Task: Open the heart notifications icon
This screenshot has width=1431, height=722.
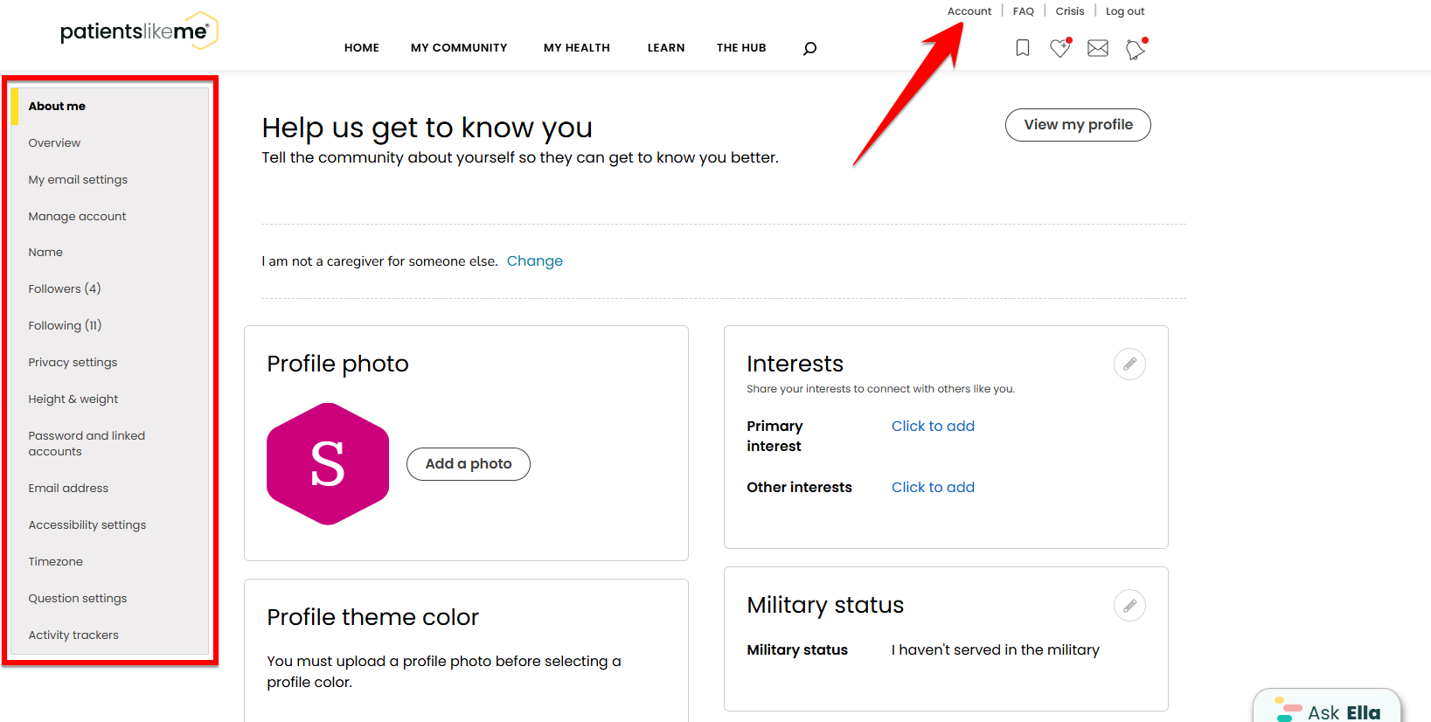Action: (x=1060, y=48)
